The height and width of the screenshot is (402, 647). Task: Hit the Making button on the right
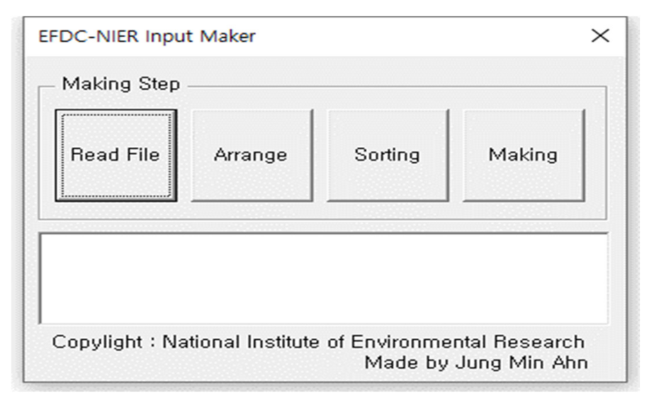coord(523,155)
